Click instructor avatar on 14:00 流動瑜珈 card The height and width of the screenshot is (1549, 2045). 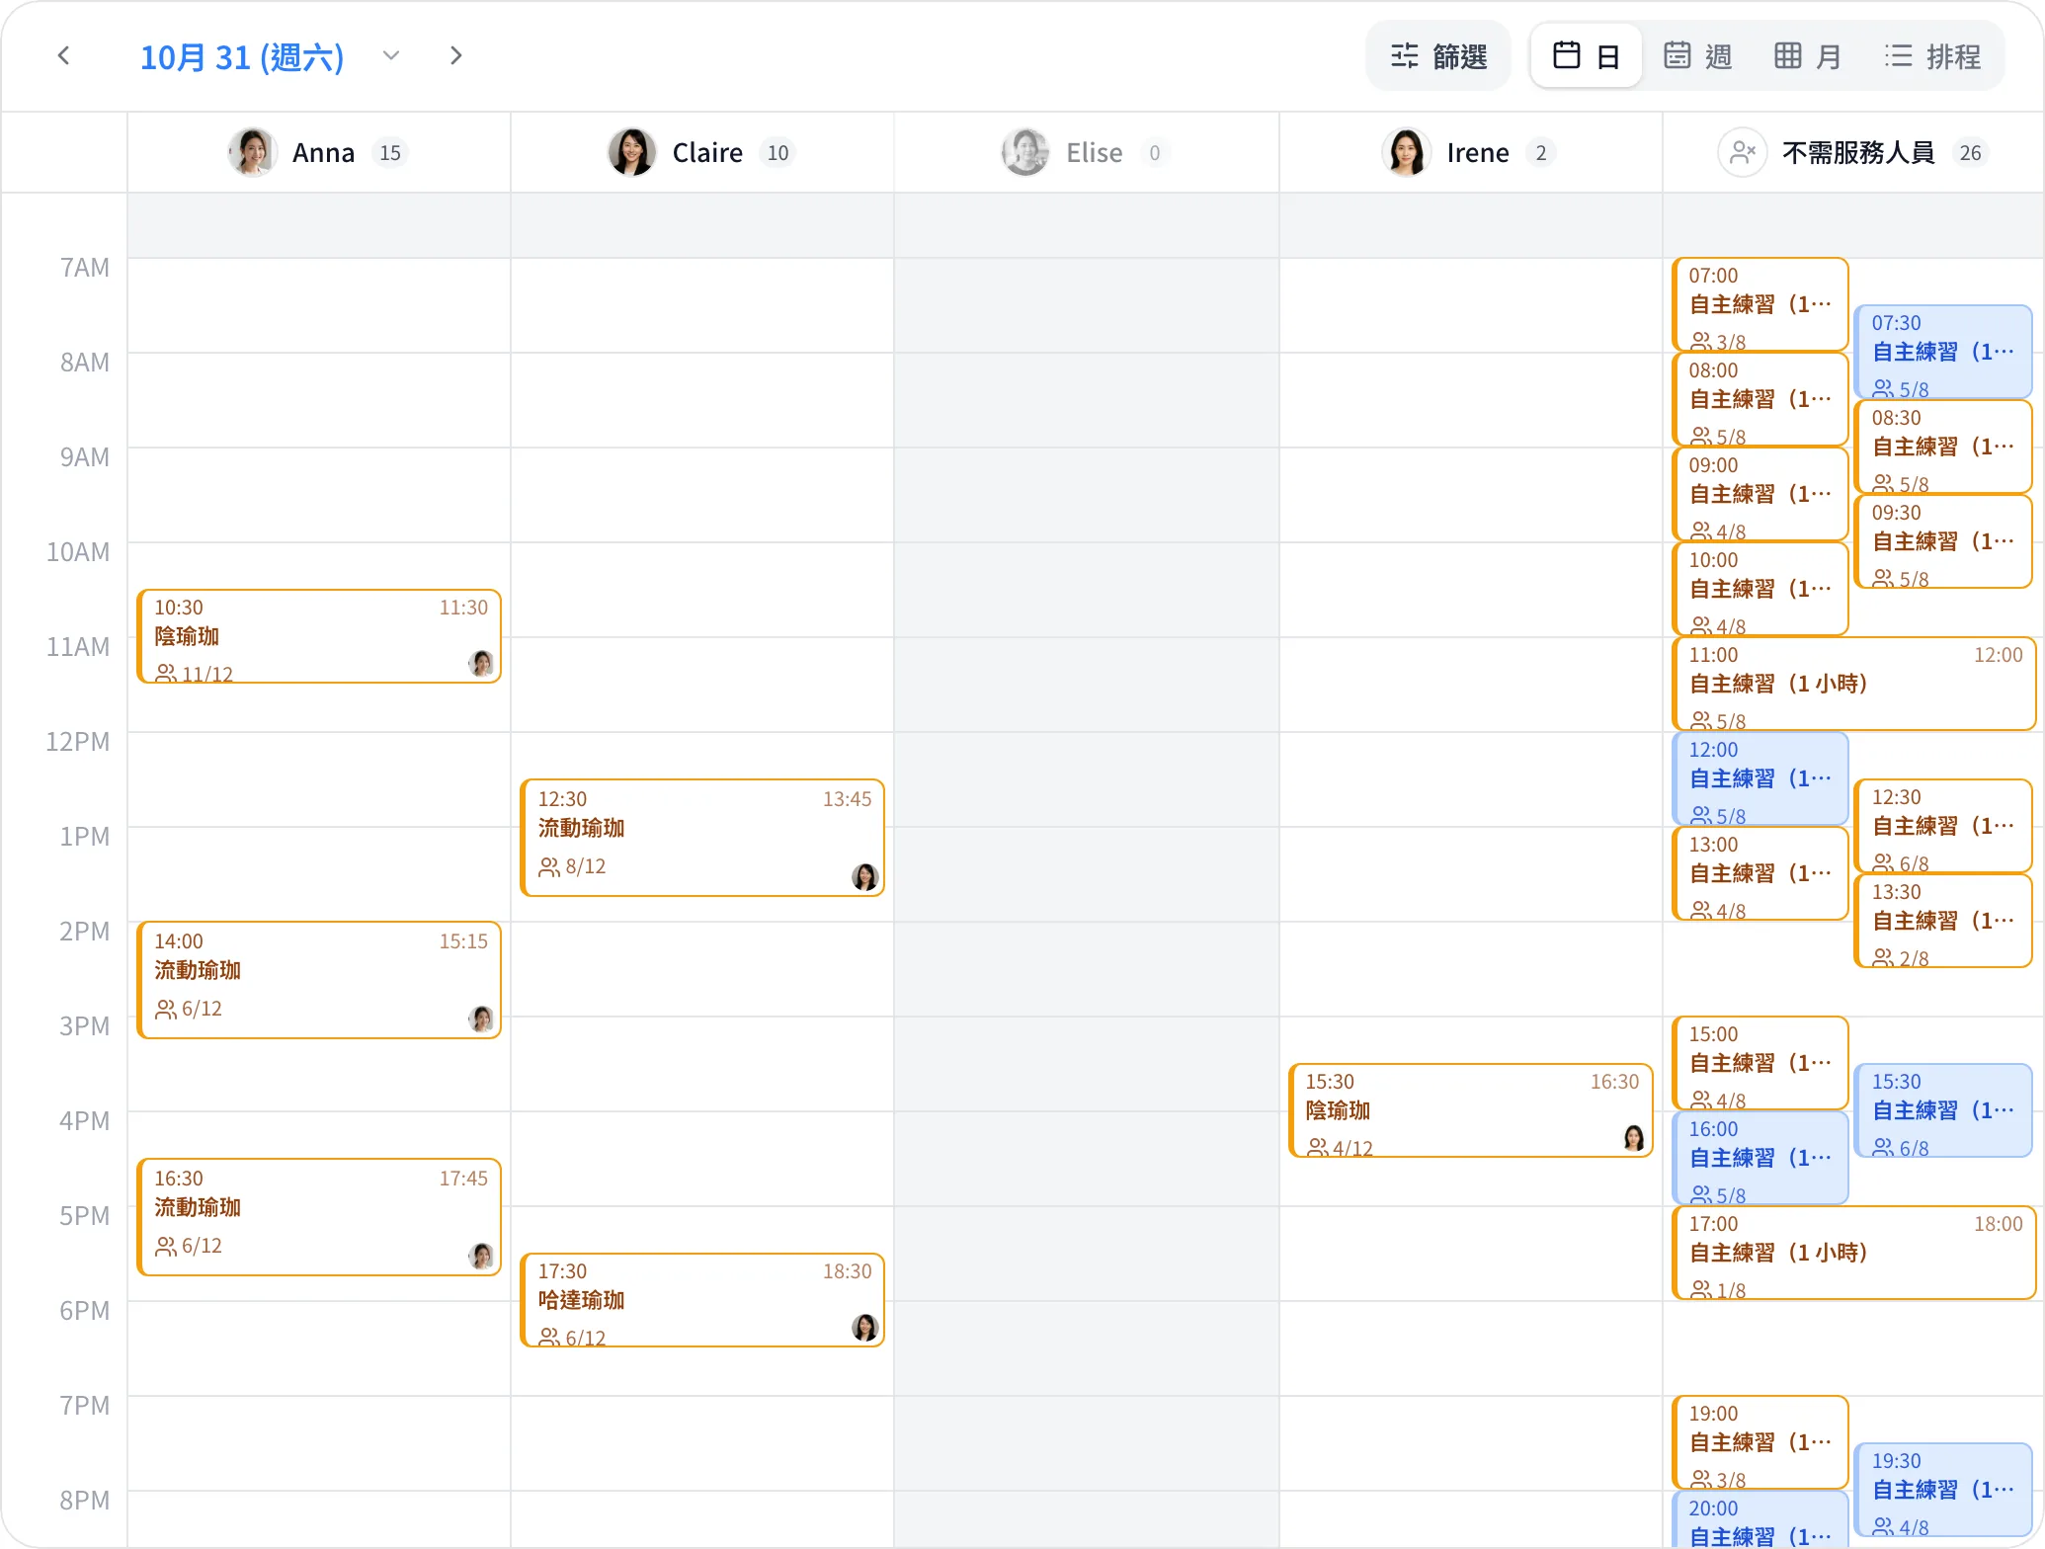point(481,1019)
